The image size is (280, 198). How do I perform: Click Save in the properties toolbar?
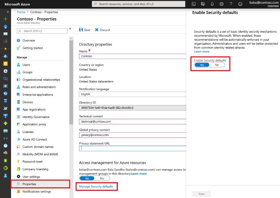tap(85, 30)
